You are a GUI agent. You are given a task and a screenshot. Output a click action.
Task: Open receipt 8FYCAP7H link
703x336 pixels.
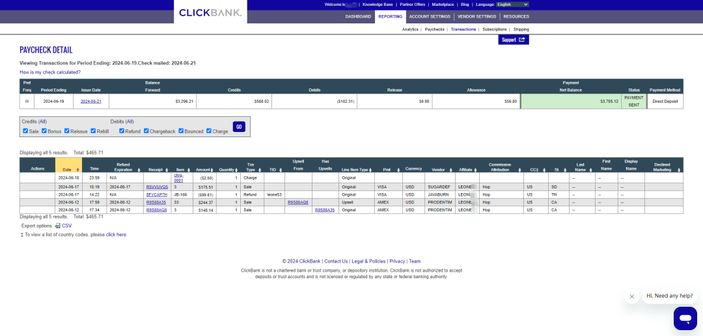(156, 194)
